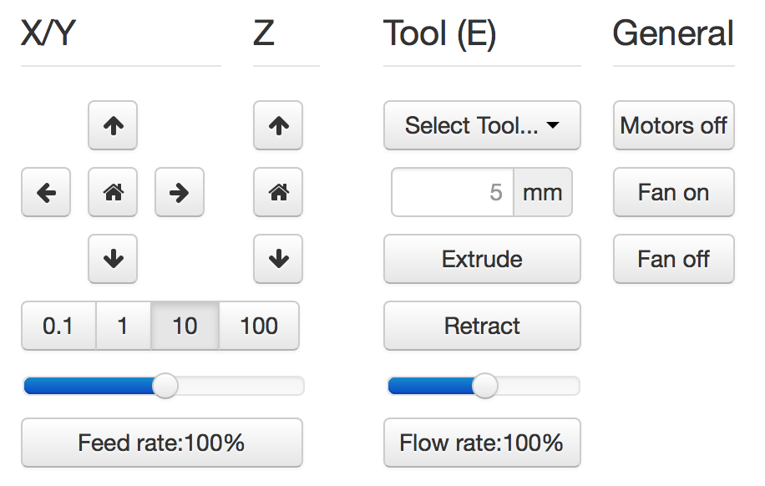Screen dimensions: 765x486
Task: Click the feed rate slider handle
Action: [165, 386]
